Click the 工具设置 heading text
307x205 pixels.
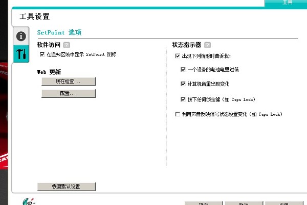tap(34, 16)
